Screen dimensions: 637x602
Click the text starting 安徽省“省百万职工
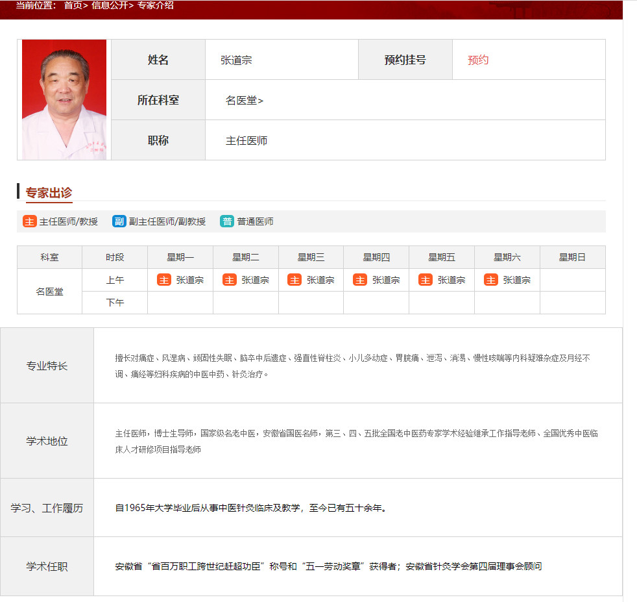pyautogui.click(x=328, y=566)
